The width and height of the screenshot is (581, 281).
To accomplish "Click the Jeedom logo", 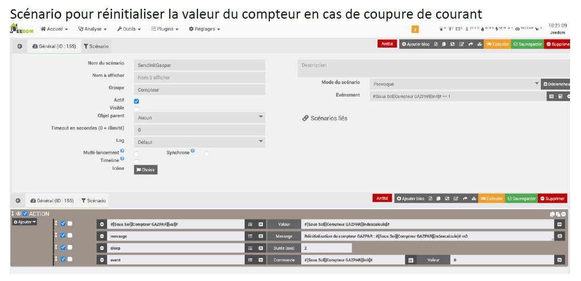I will point(22,29).
